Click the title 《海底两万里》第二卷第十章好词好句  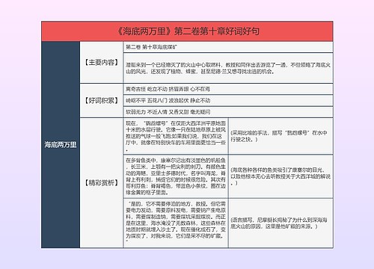coord(187,31)
